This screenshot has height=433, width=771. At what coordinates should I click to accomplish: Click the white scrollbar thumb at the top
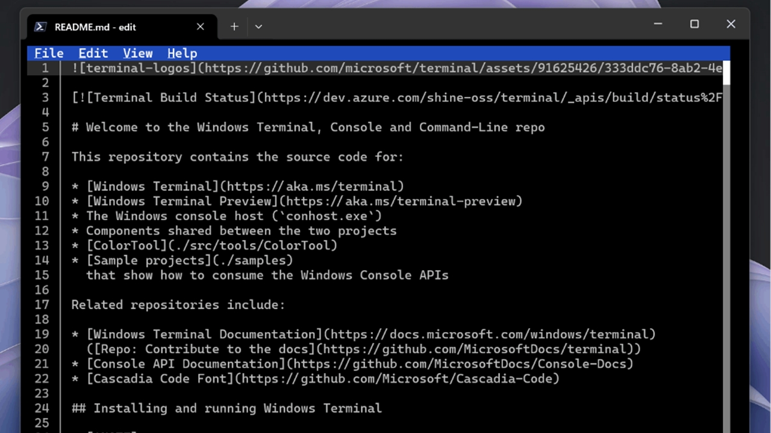pyautogui.click(x=726, y=72)
